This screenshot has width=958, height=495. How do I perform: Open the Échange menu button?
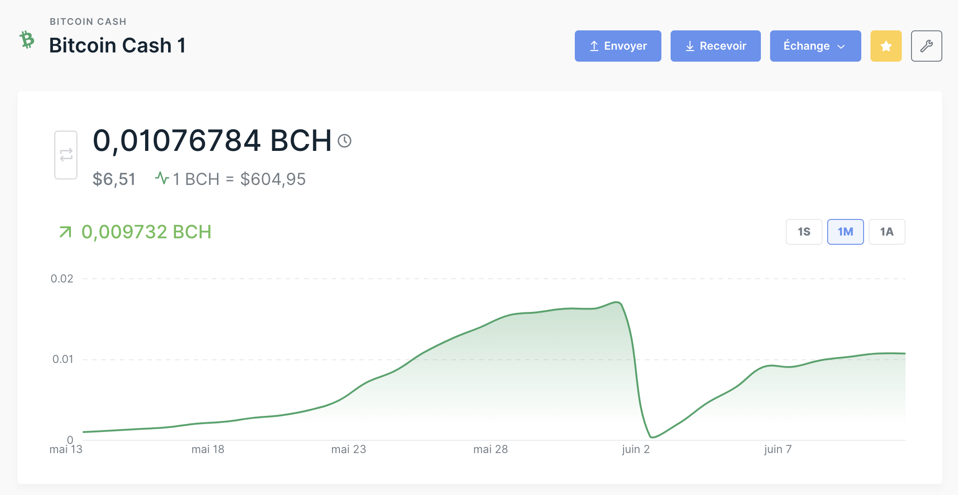815,46
